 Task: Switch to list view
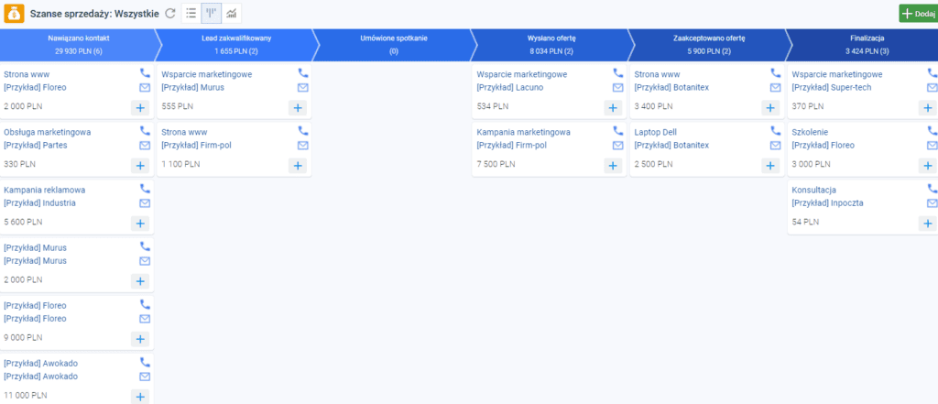(191, 14)
